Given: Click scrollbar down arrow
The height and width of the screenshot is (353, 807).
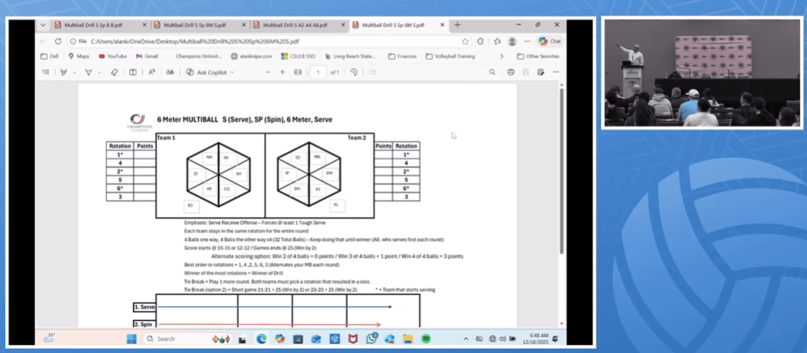Looking at the screenshot, I should coord(561,324).
